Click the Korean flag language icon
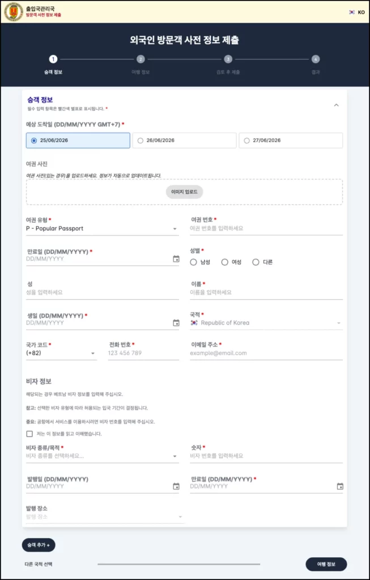370x580 pixels. click(352, 12)
